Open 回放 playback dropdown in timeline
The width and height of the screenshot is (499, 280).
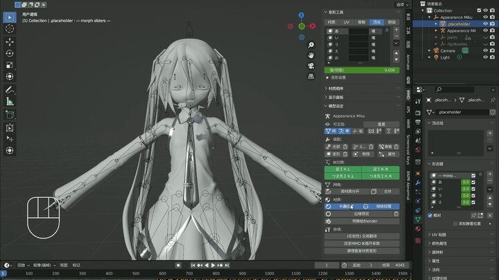23,265
